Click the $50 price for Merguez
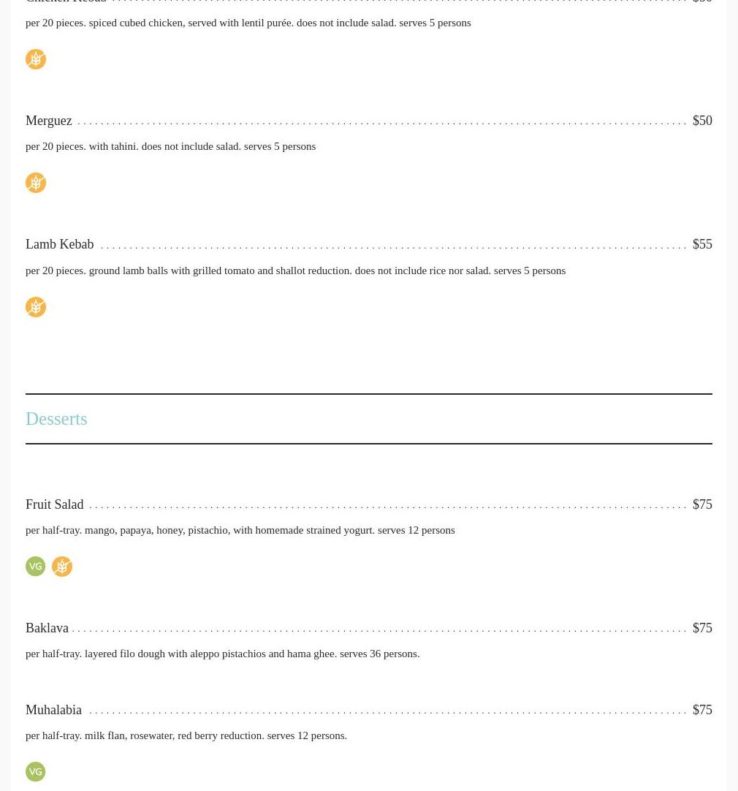This screenshot has height=791, width=738. click(702, 121)
